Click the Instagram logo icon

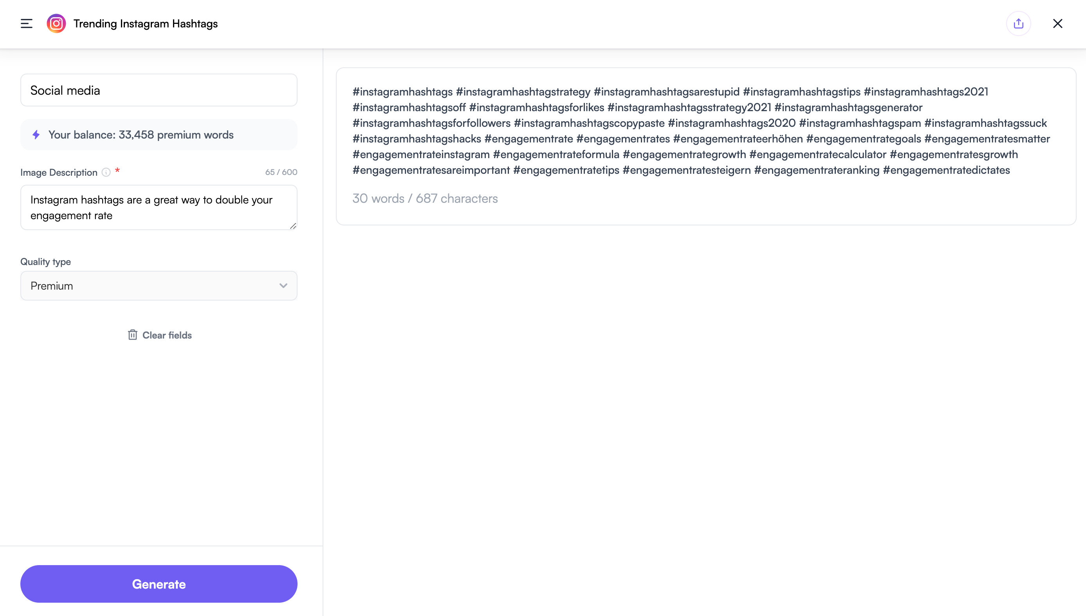(x=56, y=24)
